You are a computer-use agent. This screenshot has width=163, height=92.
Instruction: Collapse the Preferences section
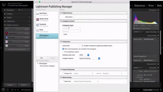coord(61,42)
